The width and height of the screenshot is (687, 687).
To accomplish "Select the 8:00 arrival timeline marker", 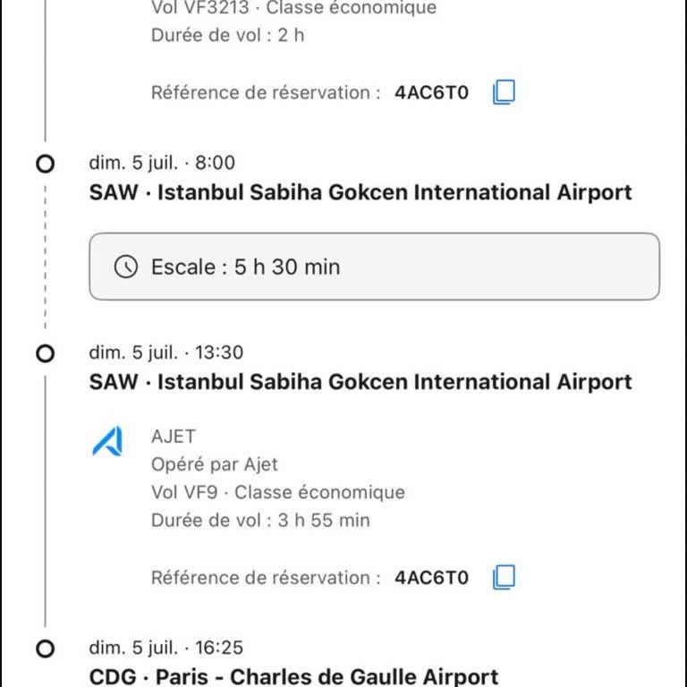I will [x=45, y=164].
